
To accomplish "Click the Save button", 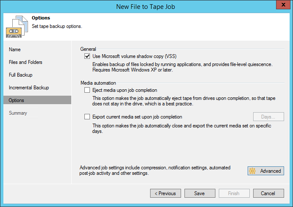I will pyautogui.click(x=200, y=193).
